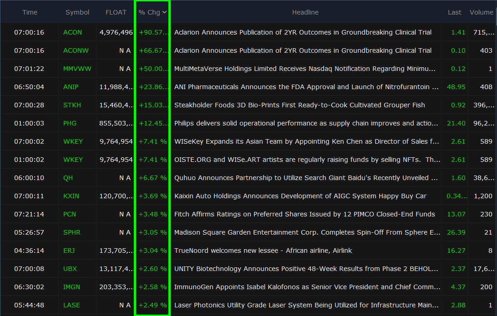Click the +3.69 % change value
Image resolution: width=497 pixels, height=316 pixels.
[152, 196]
